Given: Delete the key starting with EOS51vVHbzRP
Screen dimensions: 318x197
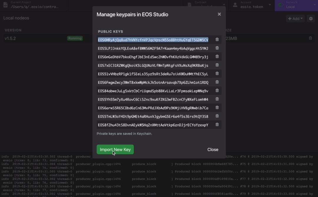Looking at the screenshot, I should (x=217, y=73).
